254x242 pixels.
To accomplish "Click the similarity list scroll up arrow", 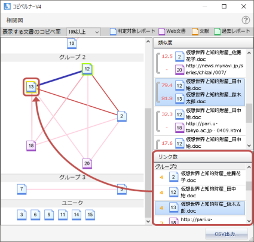I will [x=249, y=53].
